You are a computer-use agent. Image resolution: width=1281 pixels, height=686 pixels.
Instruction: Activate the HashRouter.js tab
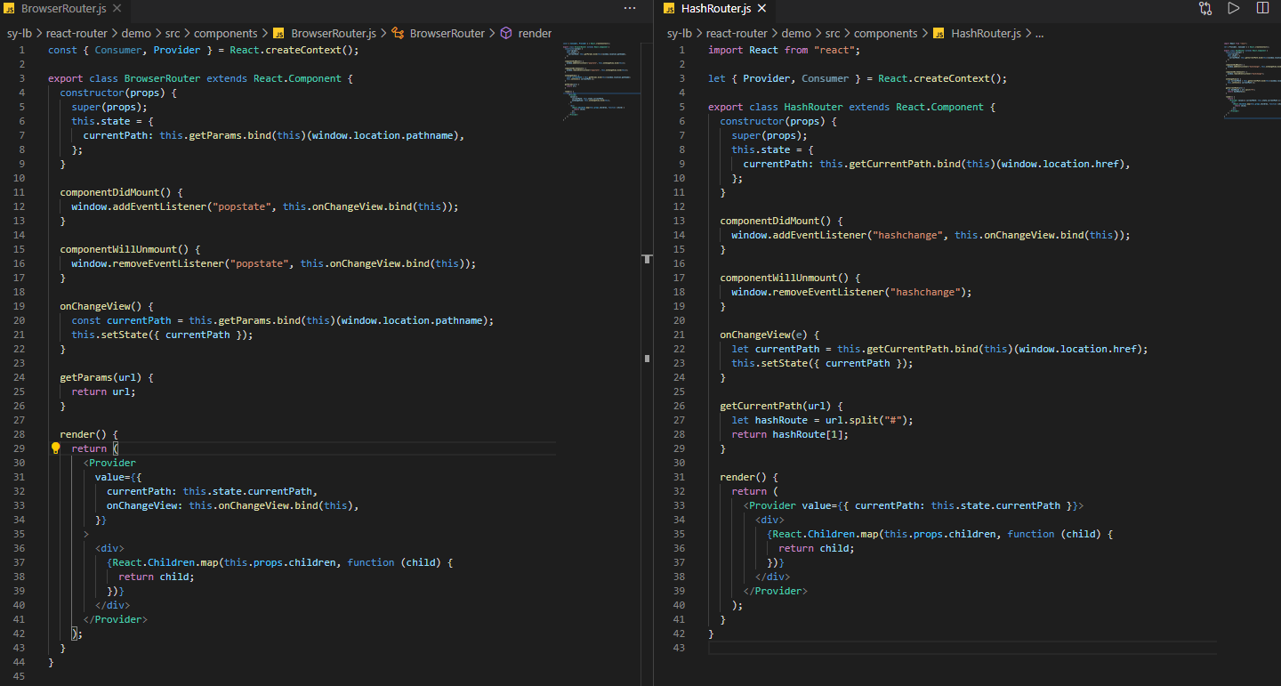click(x=716, y=8)
